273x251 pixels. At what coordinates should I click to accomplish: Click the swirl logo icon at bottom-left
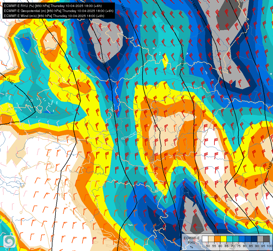[x=9, y=241]
